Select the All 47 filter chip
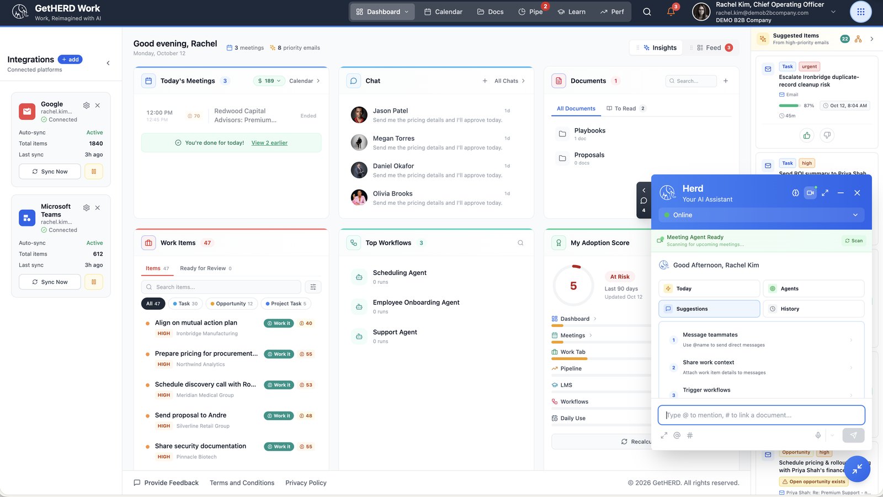 point(153,304)
